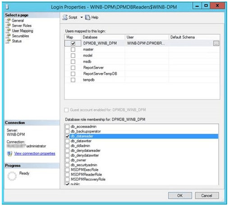Click the connection properties icon

pyautogui.click(x=9, y=153)
